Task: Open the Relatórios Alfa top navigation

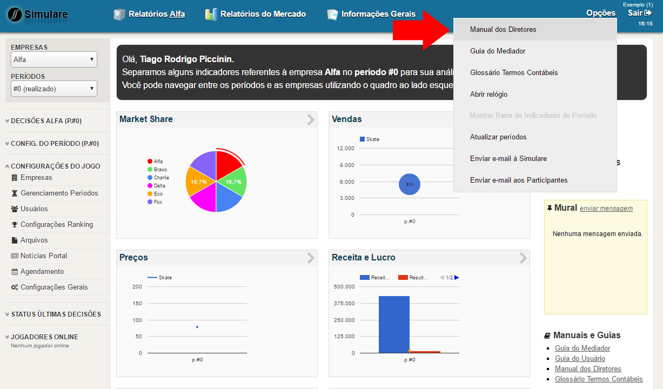Action: tap(157, 14)
